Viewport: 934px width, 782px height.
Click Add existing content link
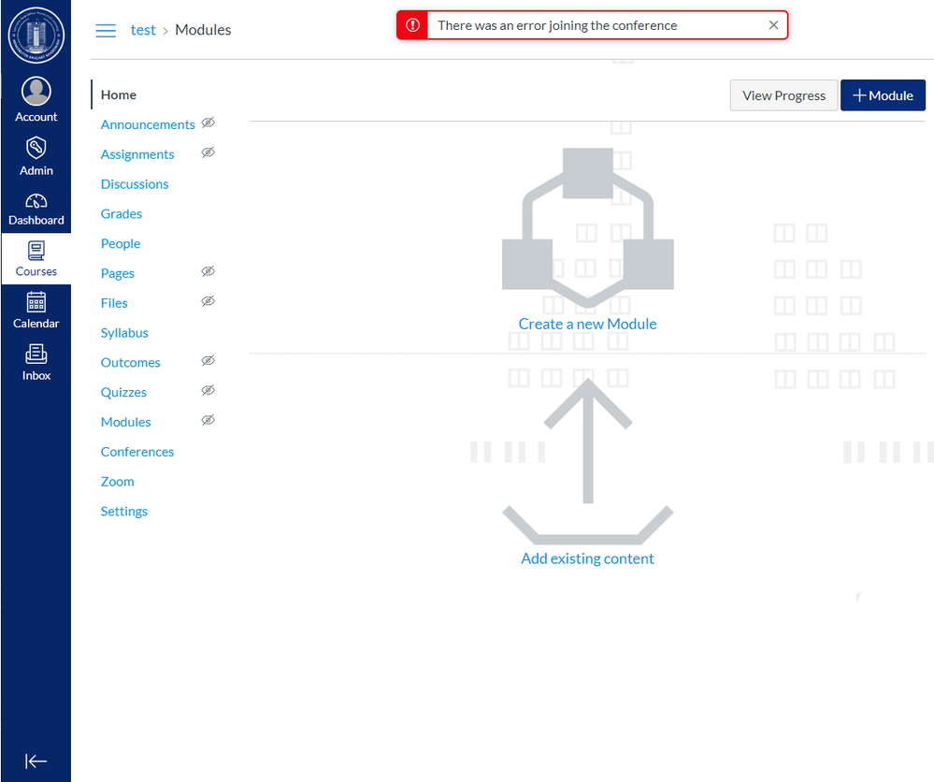(587, 558)
